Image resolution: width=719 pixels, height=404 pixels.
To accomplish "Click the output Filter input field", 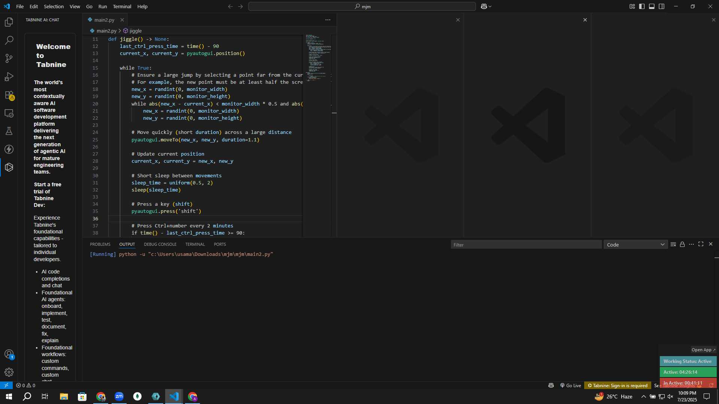I will (526, 245).
